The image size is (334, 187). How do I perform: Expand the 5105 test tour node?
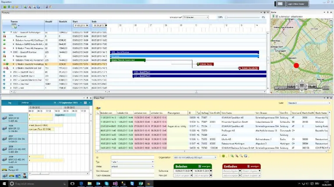tap(11, 88)
